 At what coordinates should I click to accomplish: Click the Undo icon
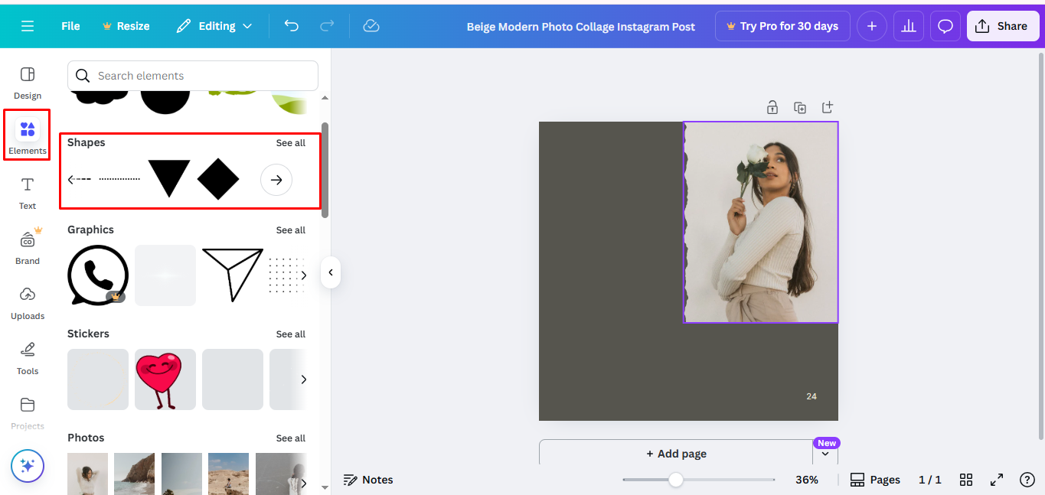291,25
